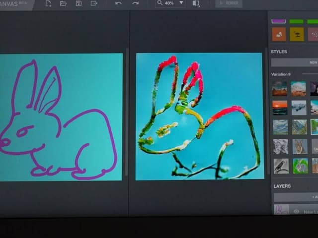The height and width of the screenshot is (238, 318).
Task: Open a file using the folder icon
Action: click(63, 3)
